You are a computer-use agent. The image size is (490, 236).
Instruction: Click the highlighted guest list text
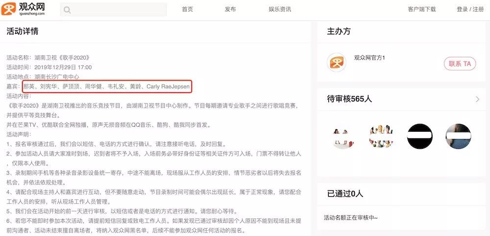click(106, 86)
